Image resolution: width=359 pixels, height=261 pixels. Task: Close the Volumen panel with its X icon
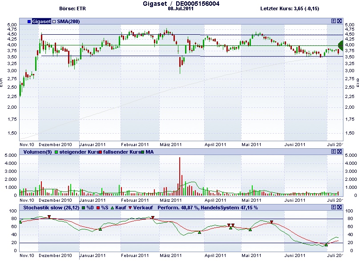[x=339, y=151]
